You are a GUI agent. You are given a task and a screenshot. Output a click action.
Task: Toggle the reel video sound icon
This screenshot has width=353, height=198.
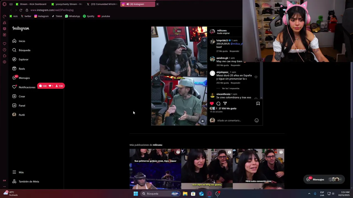(x=203, y=121)
